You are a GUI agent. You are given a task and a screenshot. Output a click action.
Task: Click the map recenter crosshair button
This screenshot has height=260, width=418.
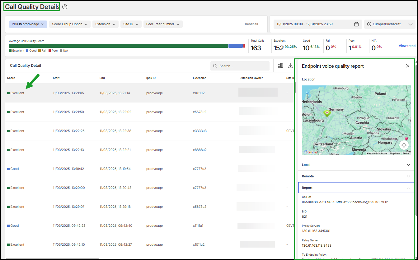(x=404, y=145)
